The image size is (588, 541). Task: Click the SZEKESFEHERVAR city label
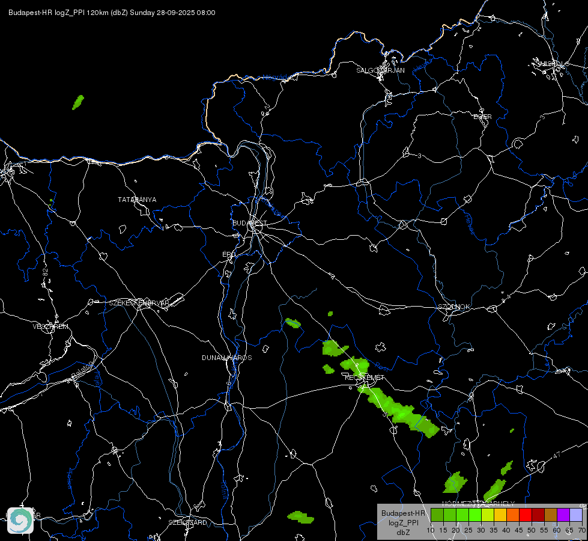[x=139, y=303]
